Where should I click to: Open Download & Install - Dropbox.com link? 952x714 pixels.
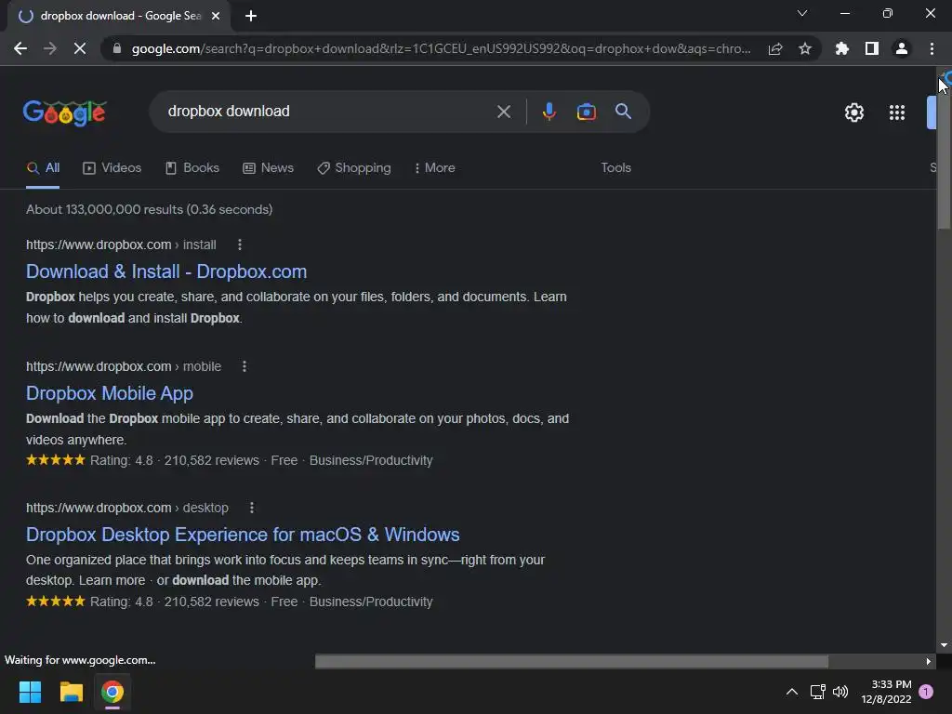[166, 271]
